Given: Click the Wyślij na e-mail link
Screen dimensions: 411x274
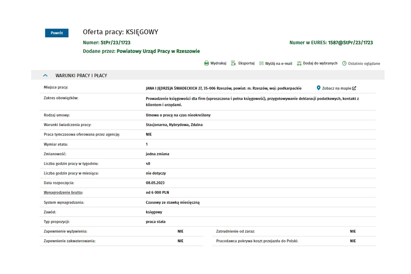Looking at the screenshot, I should click(279, 64).
